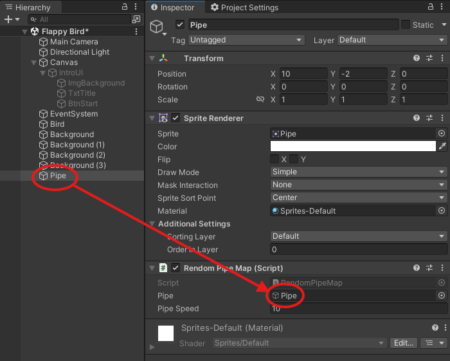The width and height of the screenshot is (450, 361).
Task: Lock the Inspector panel
Action: pos(431,6)
